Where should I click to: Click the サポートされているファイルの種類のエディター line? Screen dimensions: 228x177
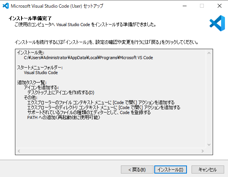coord(89,112)
